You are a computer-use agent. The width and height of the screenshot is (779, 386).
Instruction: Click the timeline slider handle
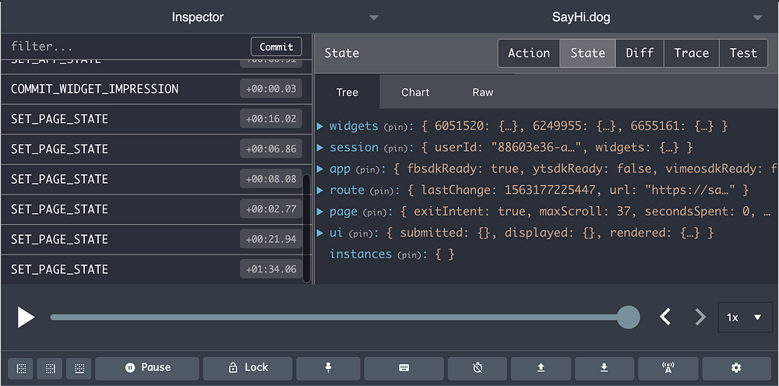[628, 317]
